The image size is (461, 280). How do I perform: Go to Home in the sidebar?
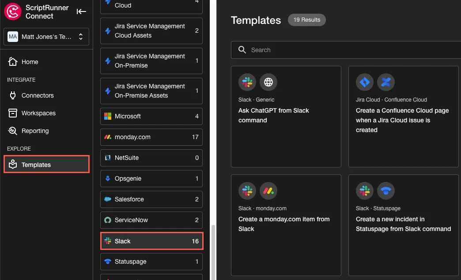(x=46, y=62)
